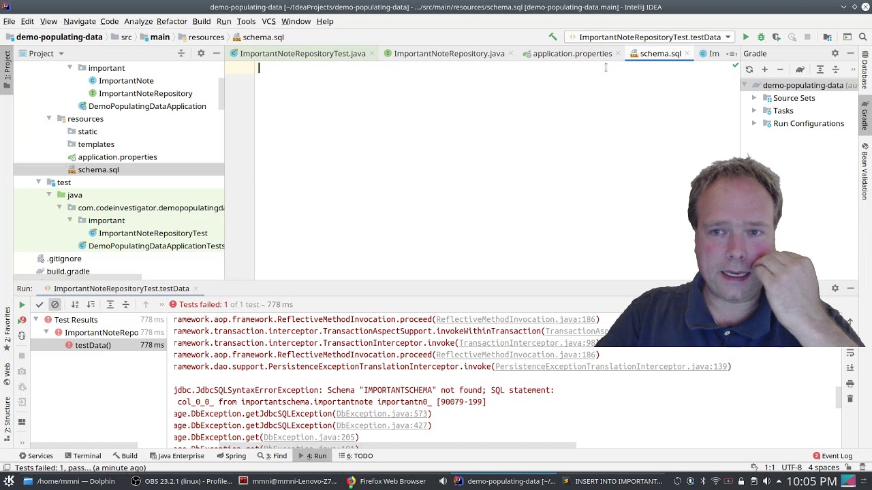
Task: Open Run panel settings with the gear icon
Action: (x=835, y=289)
